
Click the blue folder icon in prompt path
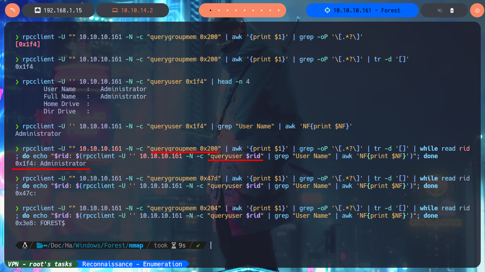[x=39, y=245]
